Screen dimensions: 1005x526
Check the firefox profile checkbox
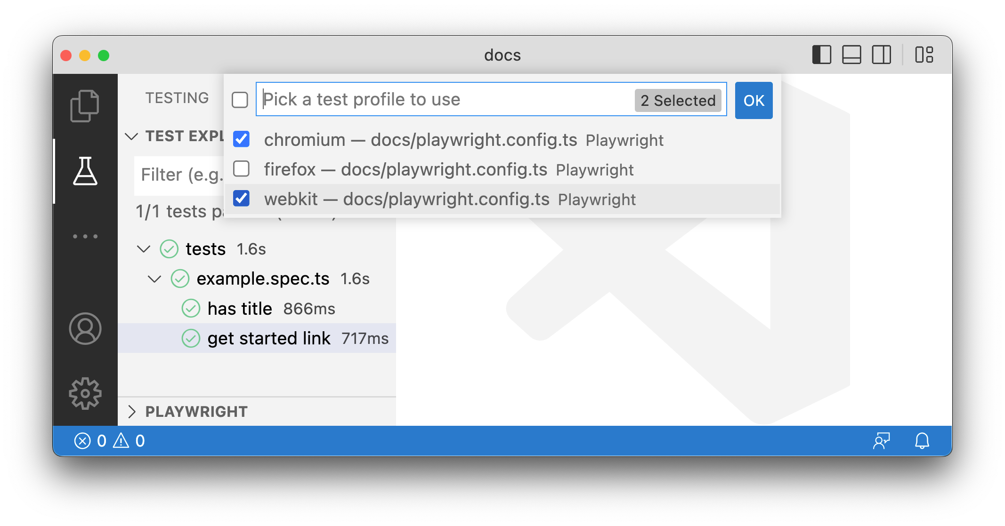click(242, 169)
